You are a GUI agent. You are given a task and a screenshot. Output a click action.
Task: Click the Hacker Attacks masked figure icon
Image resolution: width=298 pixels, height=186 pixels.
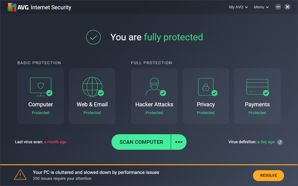click(x=154, y=87)
